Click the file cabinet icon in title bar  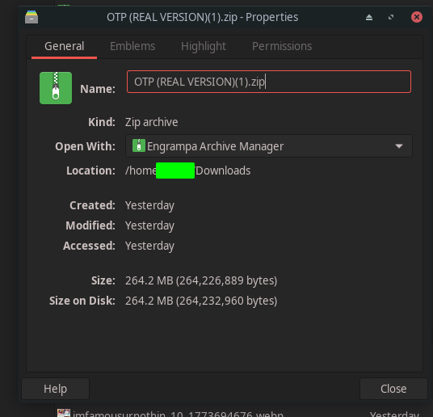[x=32, y=17]
